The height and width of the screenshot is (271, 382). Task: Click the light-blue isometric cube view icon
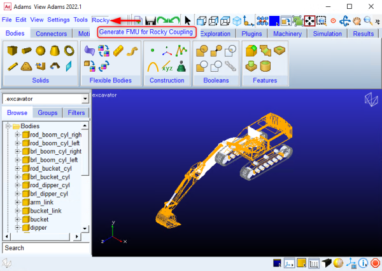point(237,21)
